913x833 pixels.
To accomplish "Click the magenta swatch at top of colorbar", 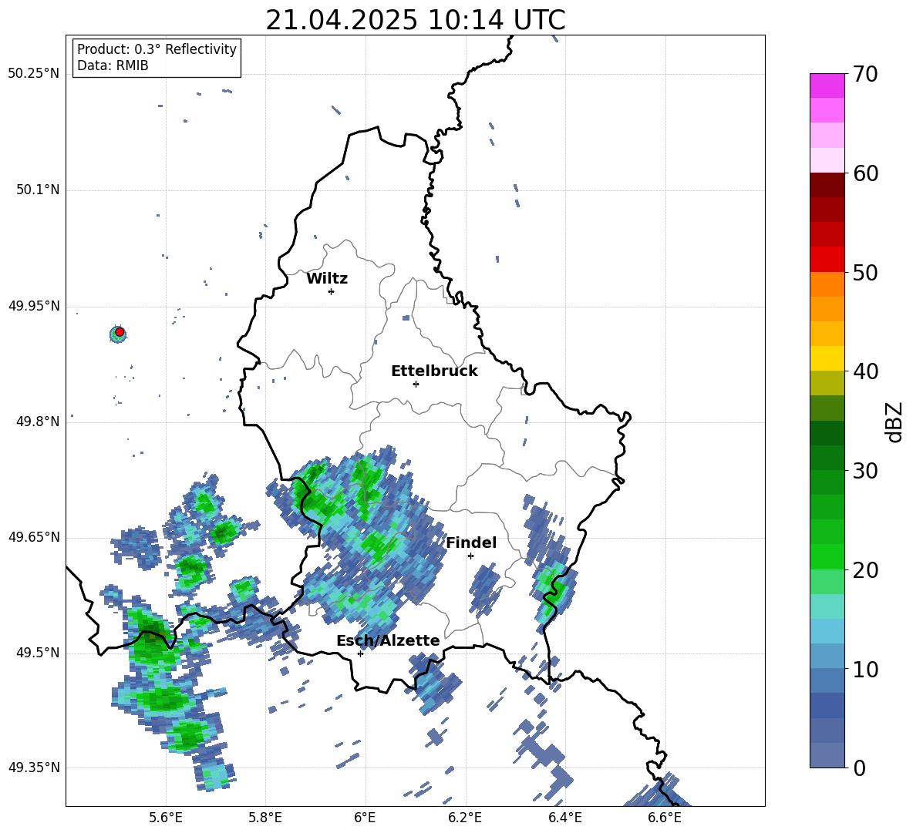I will pyautogui.click(x=827, y=86).
